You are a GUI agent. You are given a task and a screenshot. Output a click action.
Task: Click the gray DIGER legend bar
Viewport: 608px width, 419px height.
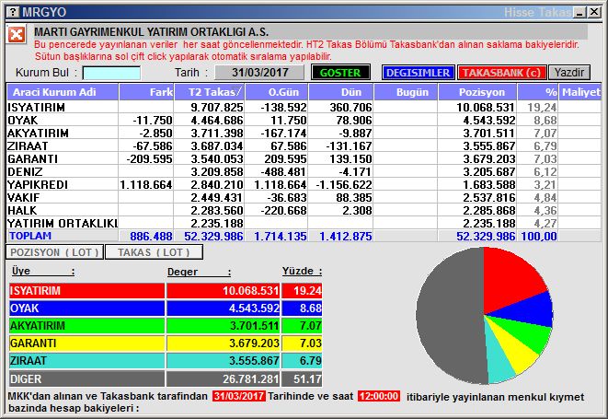pos(86,378)
